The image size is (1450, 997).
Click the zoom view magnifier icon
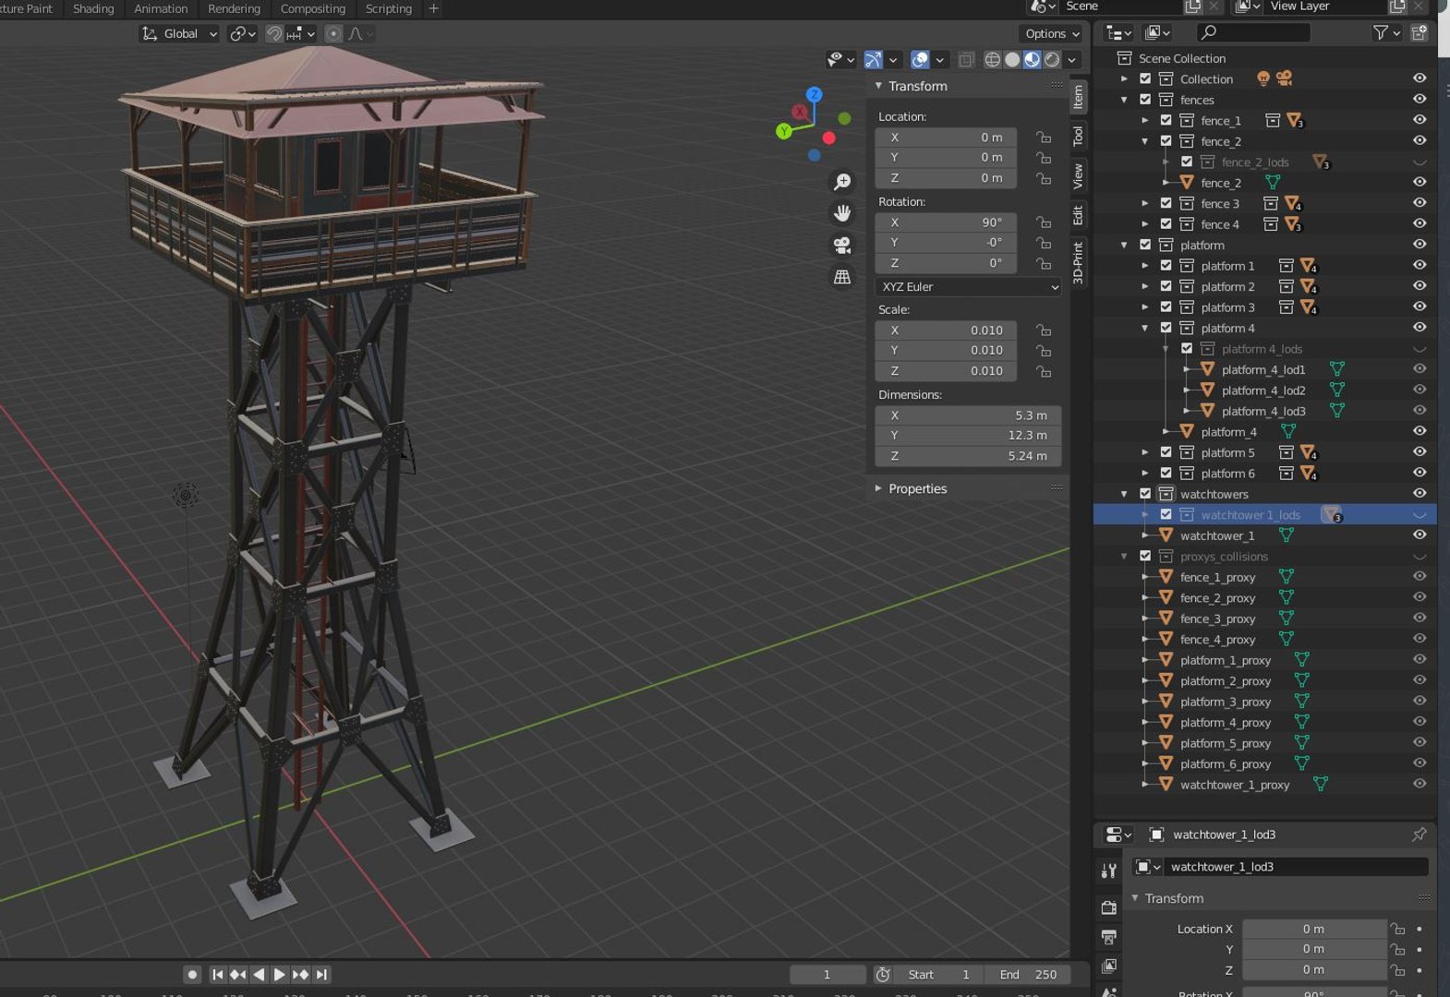(x=842, y=182)
